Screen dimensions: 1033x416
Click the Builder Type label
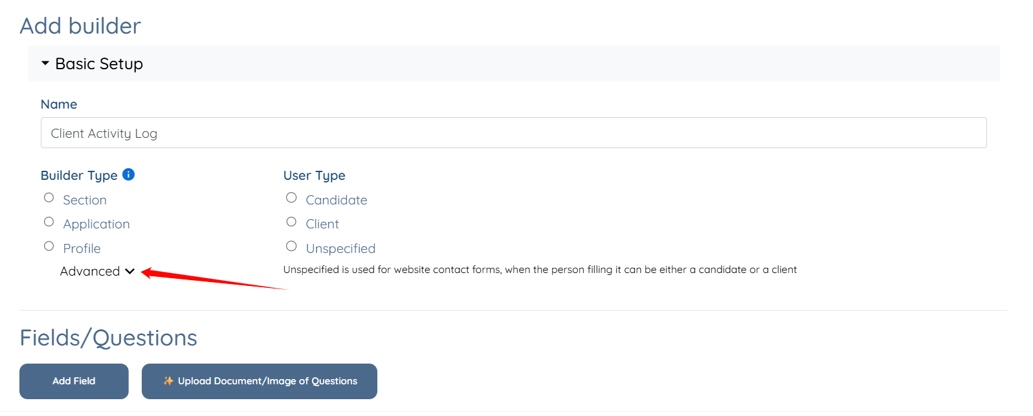pyautogui.click(x=79, y=175)
